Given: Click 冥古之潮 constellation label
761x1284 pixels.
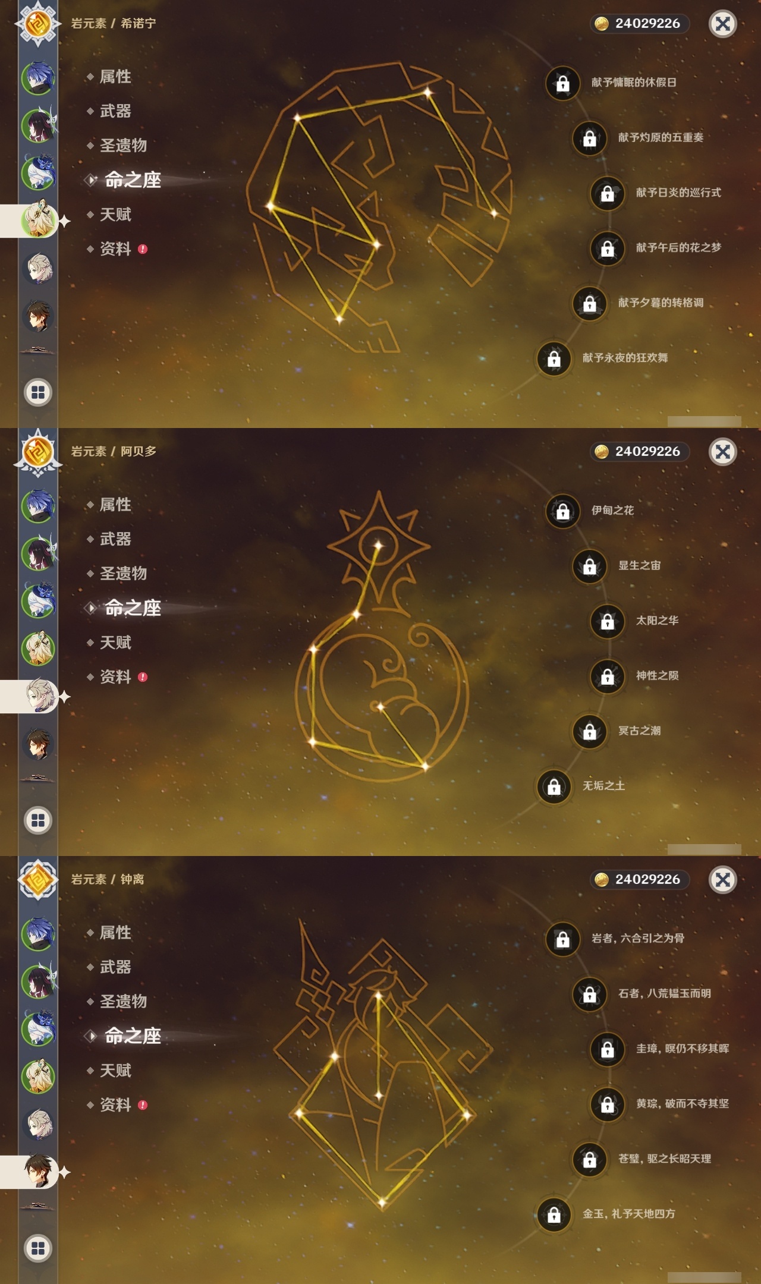Looking at the screenshot, I should pyautogui.click(x=639, y=731).
